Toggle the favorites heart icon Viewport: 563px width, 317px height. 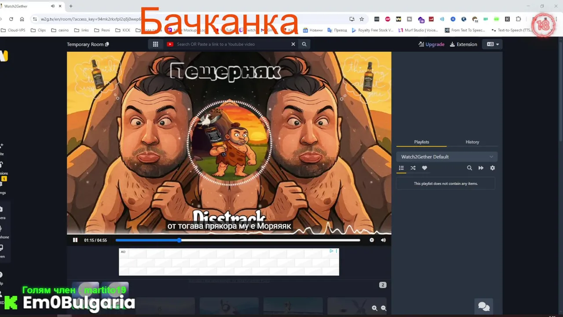click(x=424, y=168)
